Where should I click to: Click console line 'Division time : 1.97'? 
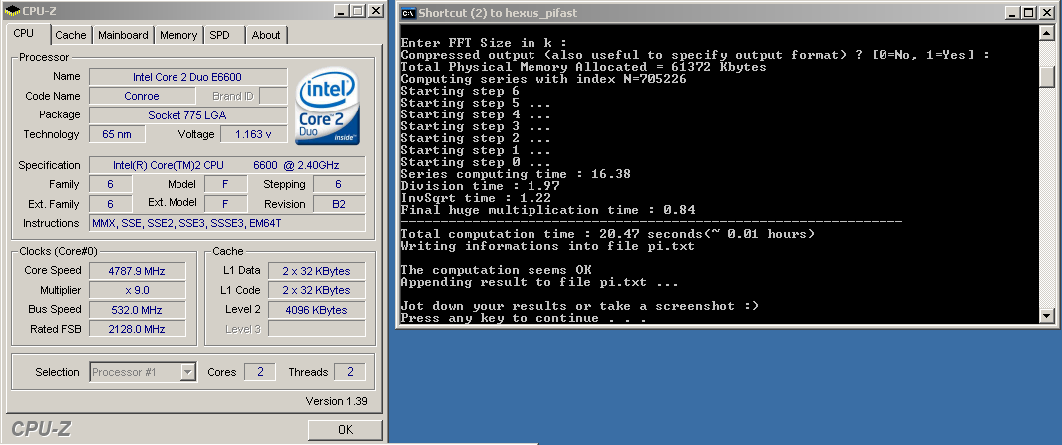pyautogui.click(x=481, y=186)
